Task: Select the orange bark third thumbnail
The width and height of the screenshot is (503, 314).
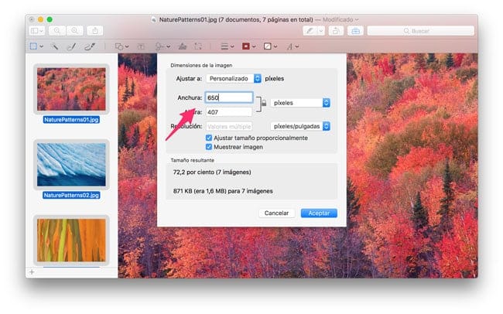Action: point(71,240)
